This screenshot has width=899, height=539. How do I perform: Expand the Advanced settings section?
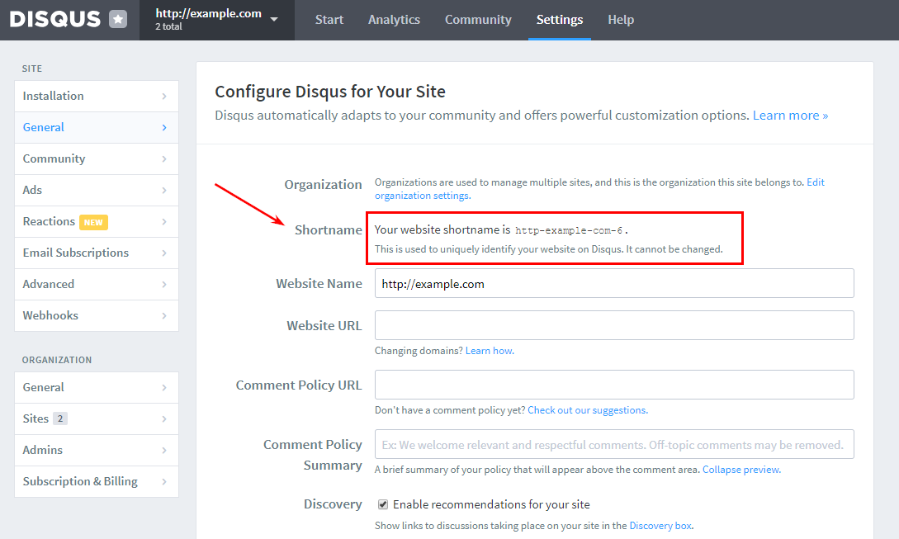tap(97, 285)
